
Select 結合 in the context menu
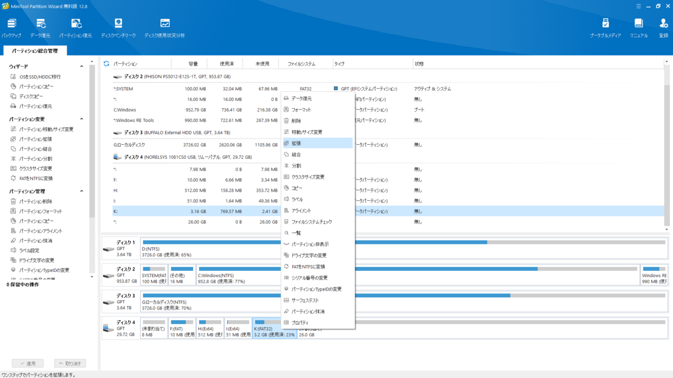pyautogui.click(x=318, y=155)
